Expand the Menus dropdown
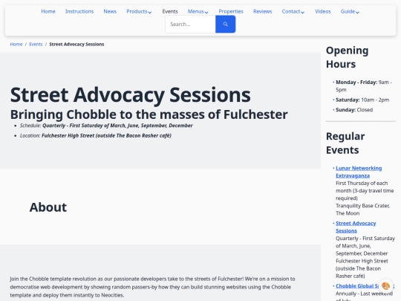The width and height of the screenshot is (401, 301). coord(198,11)
